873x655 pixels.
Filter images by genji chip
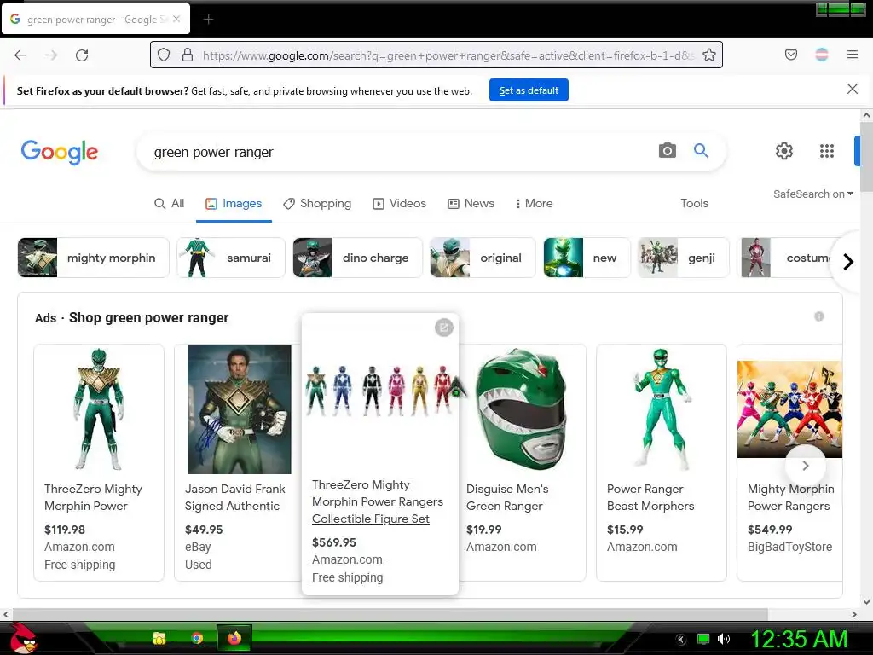pos(683,258)
